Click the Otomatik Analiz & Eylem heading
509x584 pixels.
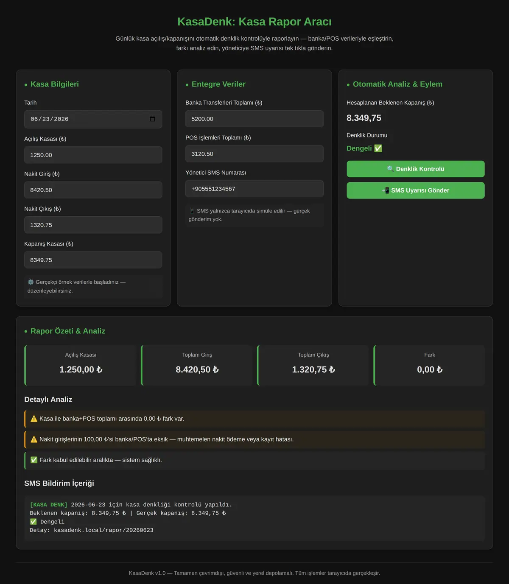397,84
